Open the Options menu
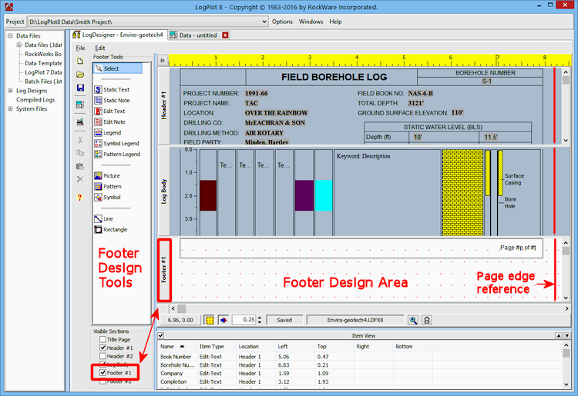Viewport: 578px width, 396px height. pos(282,22)
